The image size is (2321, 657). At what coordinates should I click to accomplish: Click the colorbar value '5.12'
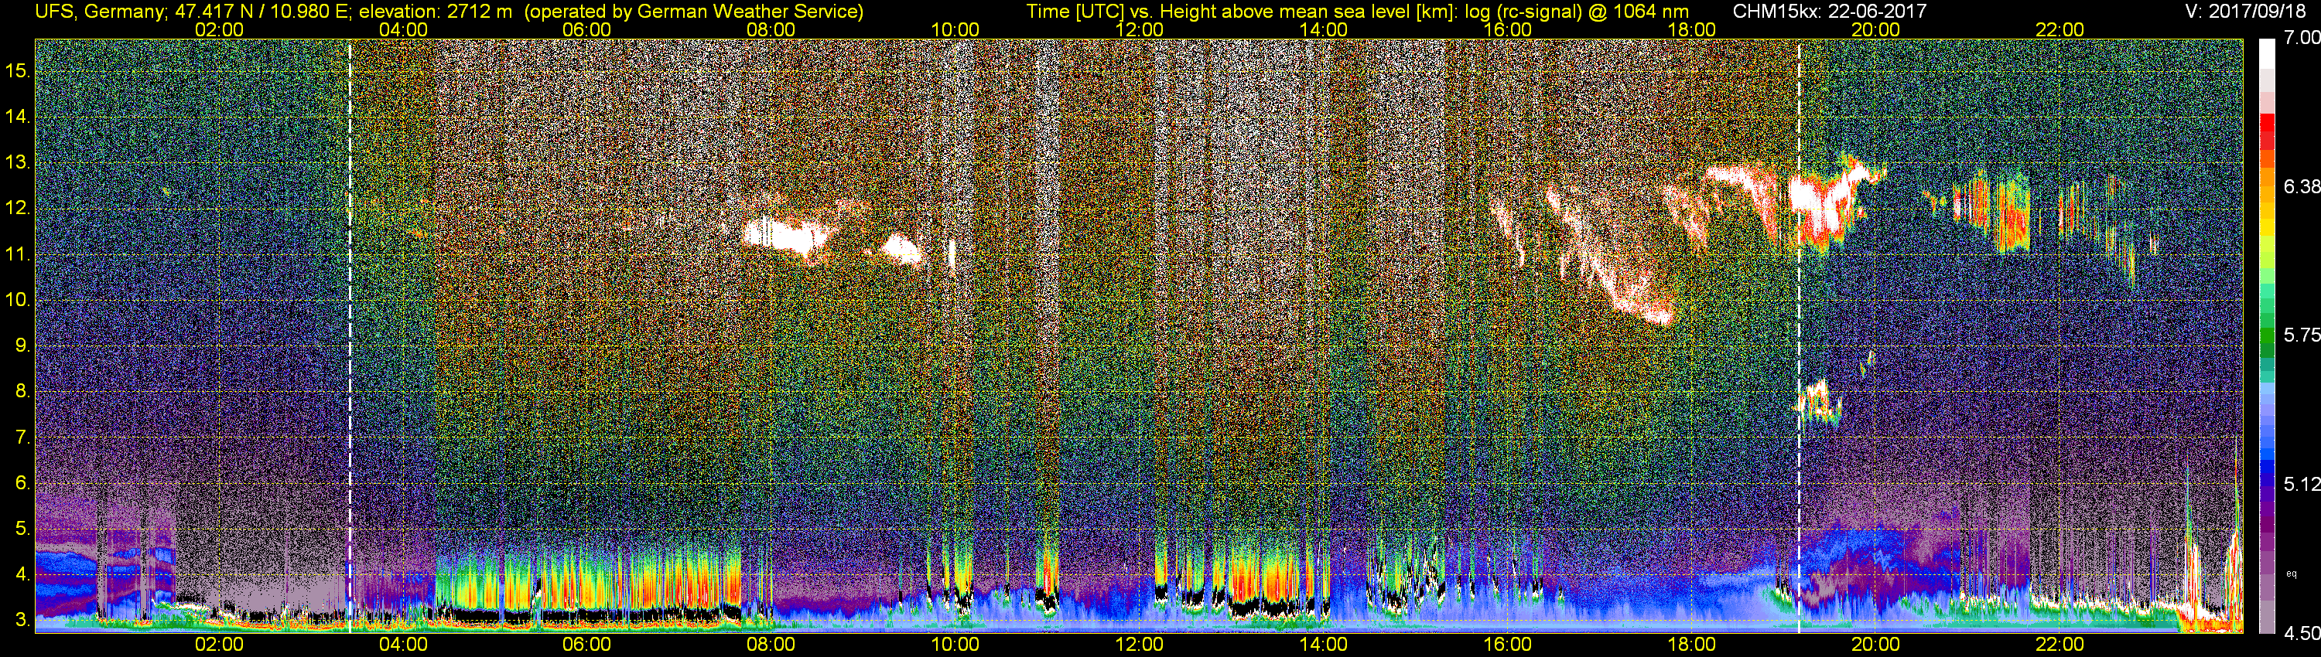2301,484
